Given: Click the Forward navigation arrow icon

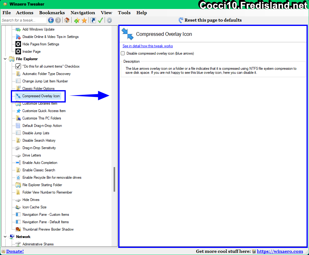Looking at the screenshot, I should point(58,20).
